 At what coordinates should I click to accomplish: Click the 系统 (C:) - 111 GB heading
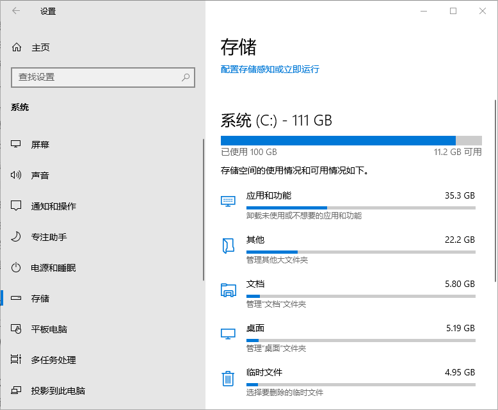(277, 120)
